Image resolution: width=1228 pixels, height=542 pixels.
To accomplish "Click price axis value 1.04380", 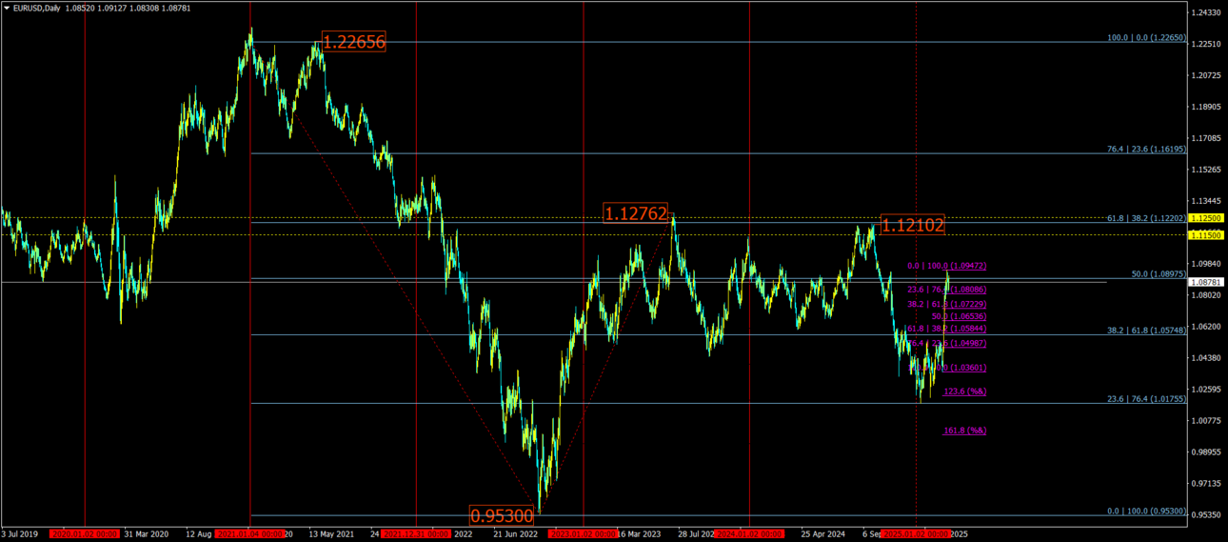I will click(x=1207, y=358).
